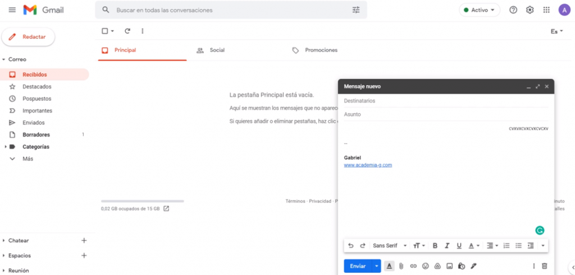Attach a file with the paperclip icon
Viewport: 575px width, 275px height.
coord(401,266)
